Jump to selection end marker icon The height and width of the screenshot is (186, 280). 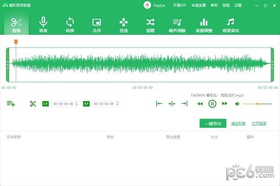click(184, 103)
